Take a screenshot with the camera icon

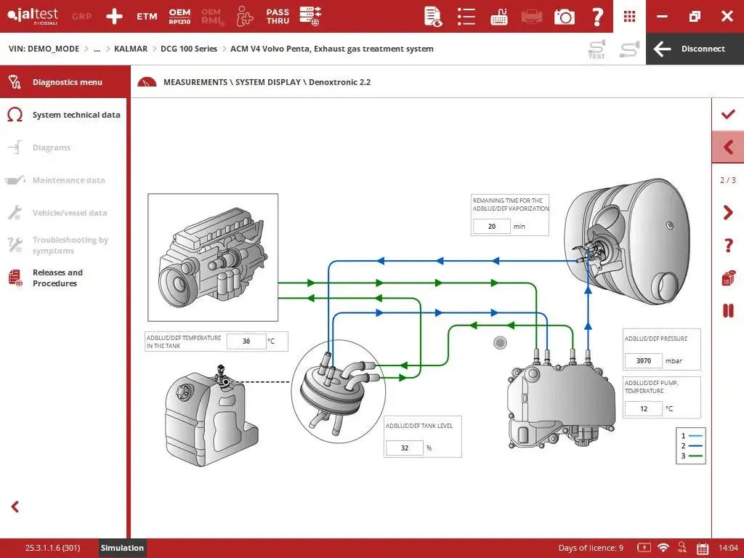click(564, 16)
